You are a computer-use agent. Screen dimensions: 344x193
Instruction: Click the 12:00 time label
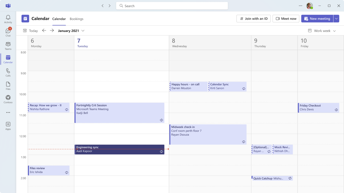22,136
